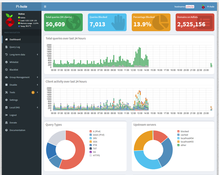Toggle the AAAA (IPv6) query type checkbox

click(91, 135)
